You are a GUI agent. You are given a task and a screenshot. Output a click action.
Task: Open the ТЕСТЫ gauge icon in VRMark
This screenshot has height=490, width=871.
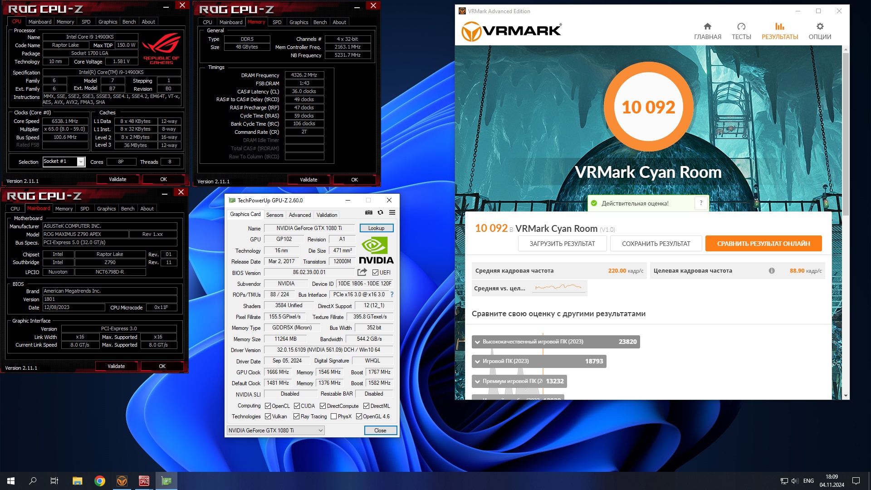tap(741, 26)
